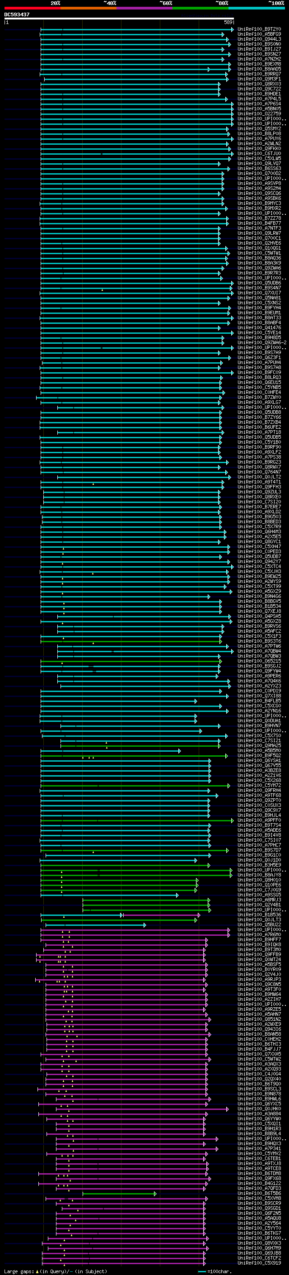The image size is (289, 1275).
Task: Select the UniRef100_B6SS63 label
Action: (259, 168)
